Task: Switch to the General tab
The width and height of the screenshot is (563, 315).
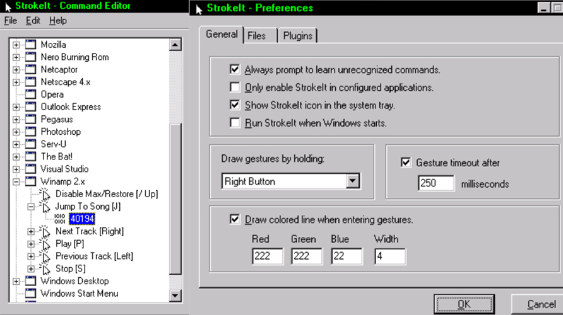Action: click(x=222, y=35)
